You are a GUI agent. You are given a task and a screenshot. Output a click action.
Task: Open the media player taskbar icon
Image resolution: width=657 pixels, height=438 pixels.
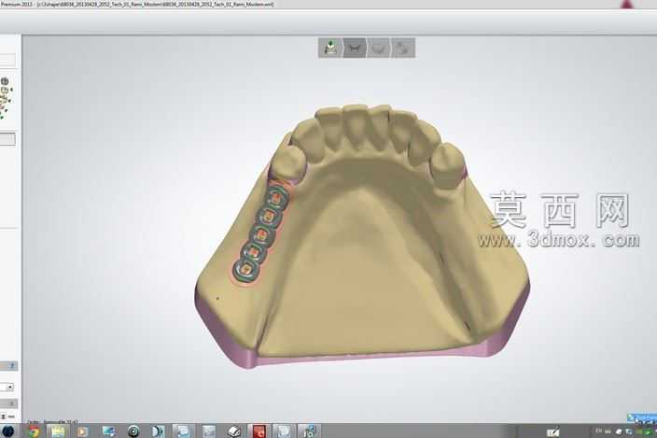tap(82, 431)
